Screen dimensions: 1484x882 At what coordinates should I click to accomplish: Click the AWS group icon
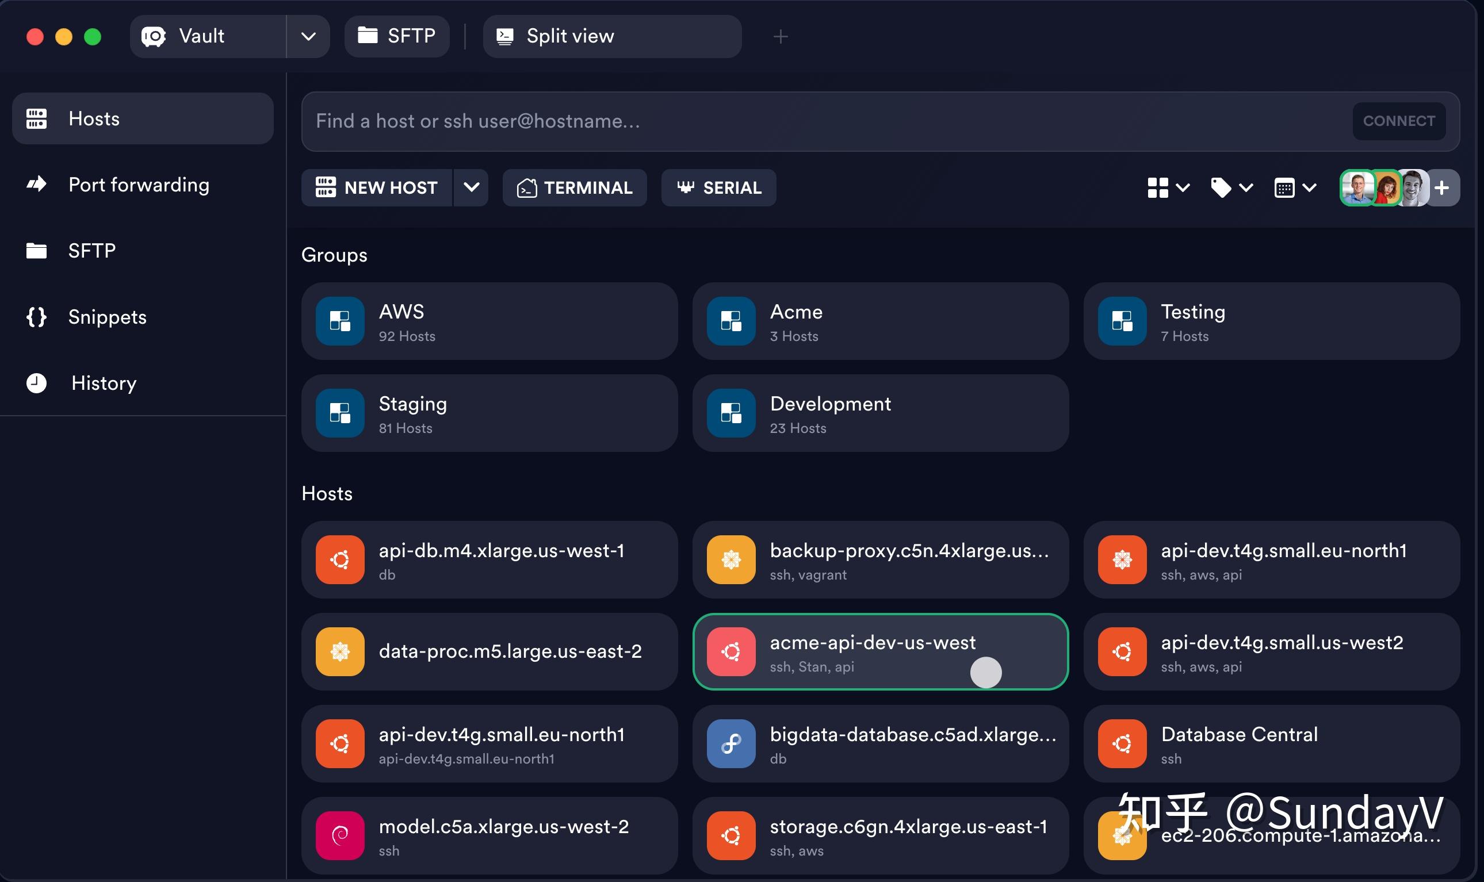(339, 321)
